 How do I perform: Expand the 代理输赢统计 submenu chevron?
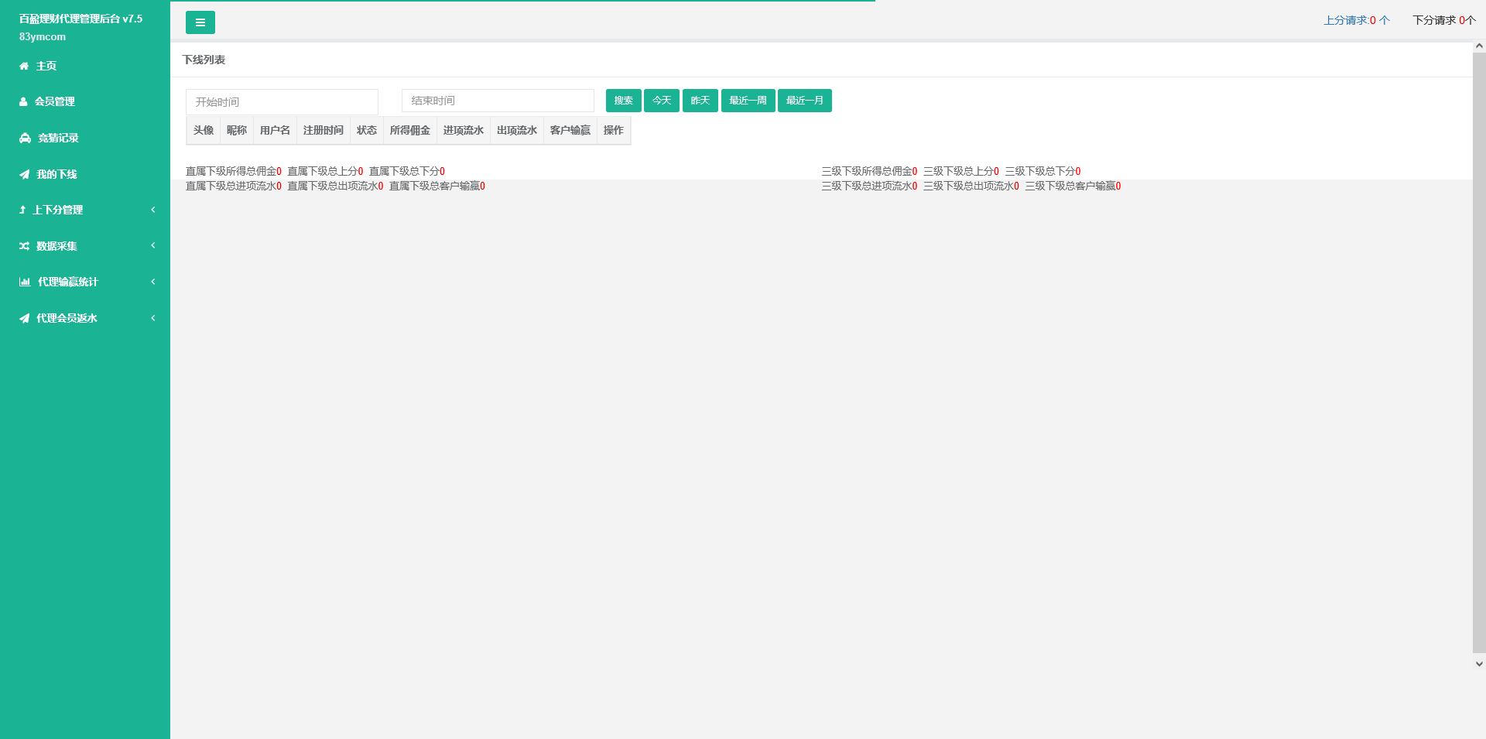[x=153, y=282]
